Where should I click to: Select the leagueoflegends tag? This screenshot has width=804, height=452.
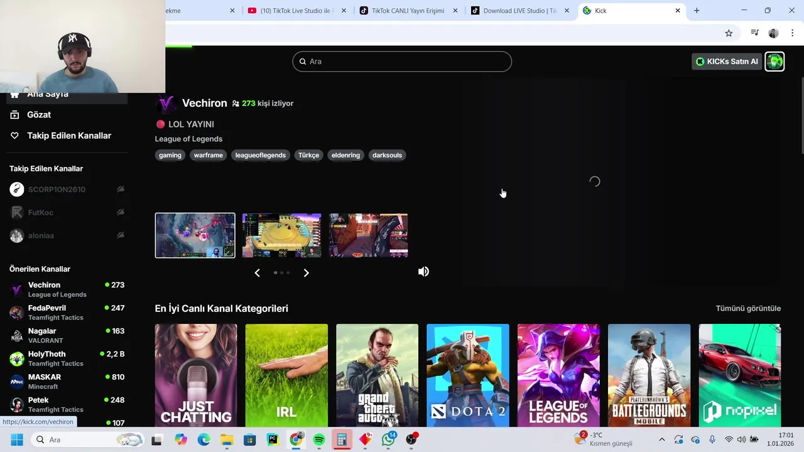click(x=260, y=155)
